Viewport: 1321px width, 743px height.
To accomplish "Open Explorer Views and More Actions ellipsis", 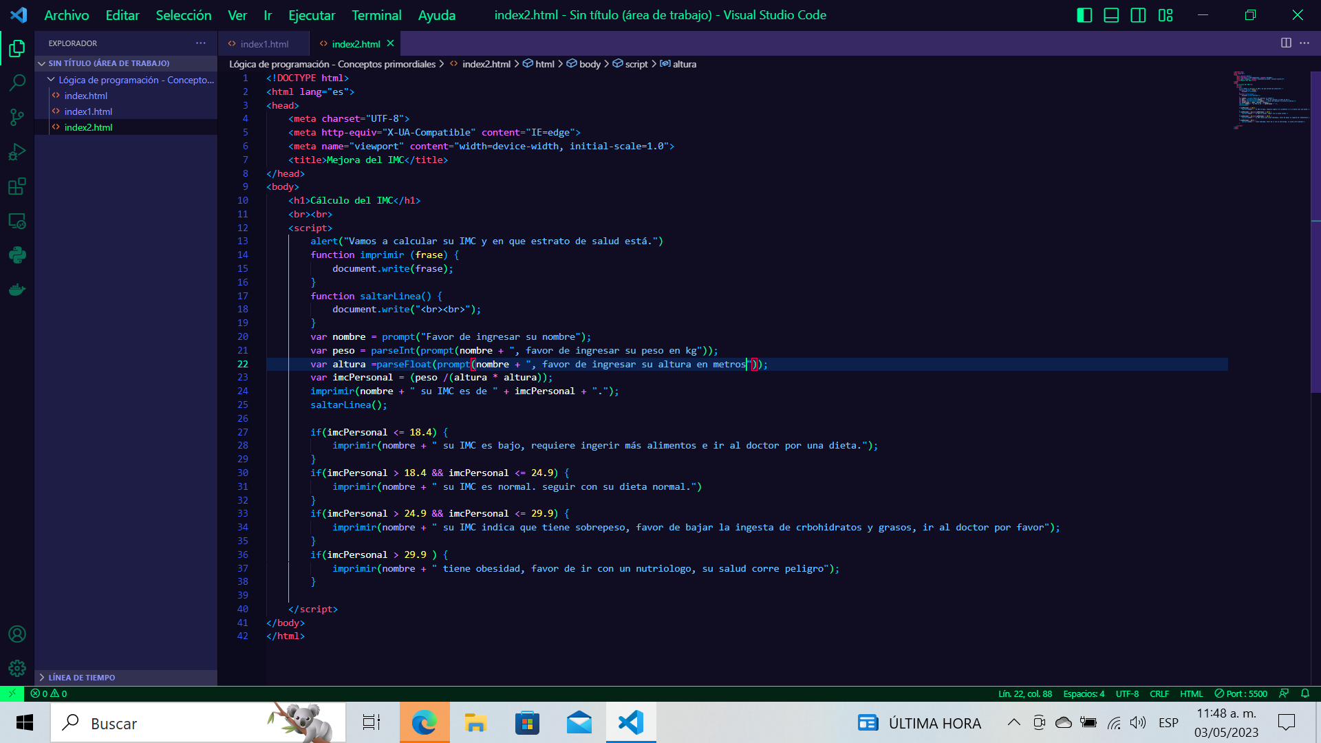I will pyautogui.click(x=200, y=43).
